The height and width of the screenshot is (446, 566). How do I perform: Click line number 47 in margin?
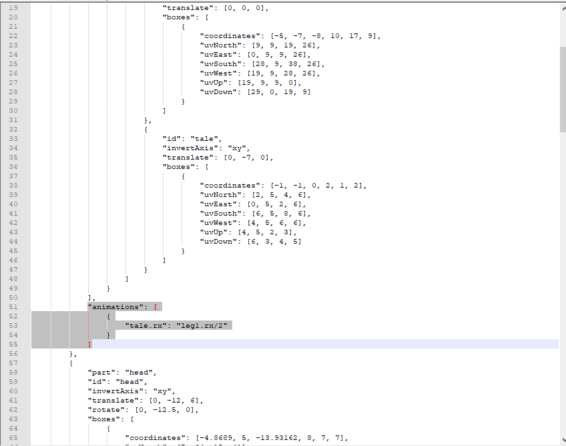point(13,270)
